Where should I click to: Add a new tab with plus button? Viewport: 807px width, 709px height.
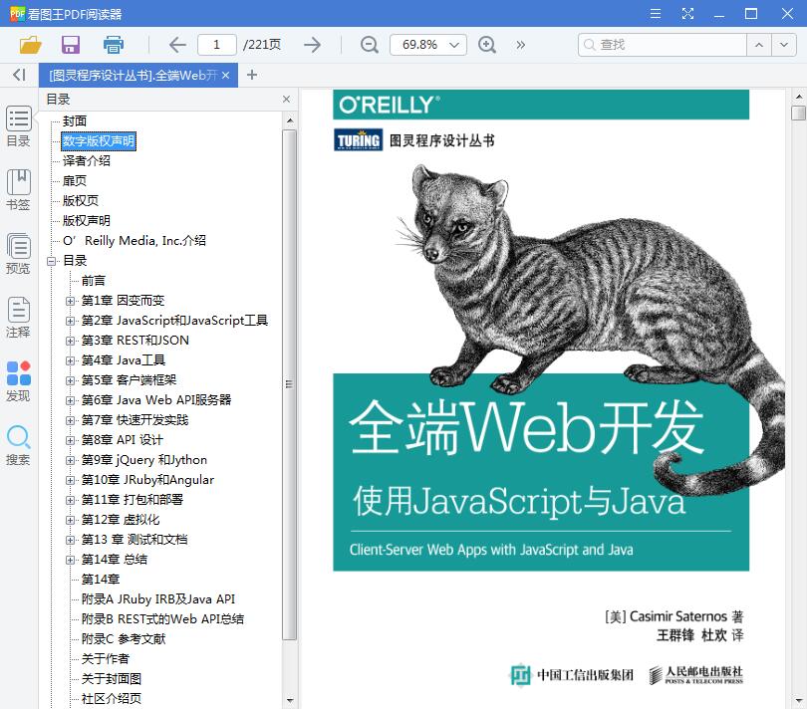point(252,75)
